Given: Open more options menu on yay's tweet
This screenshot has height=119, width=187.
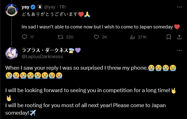Looking at the screenshot, I should tap(179, 7).
